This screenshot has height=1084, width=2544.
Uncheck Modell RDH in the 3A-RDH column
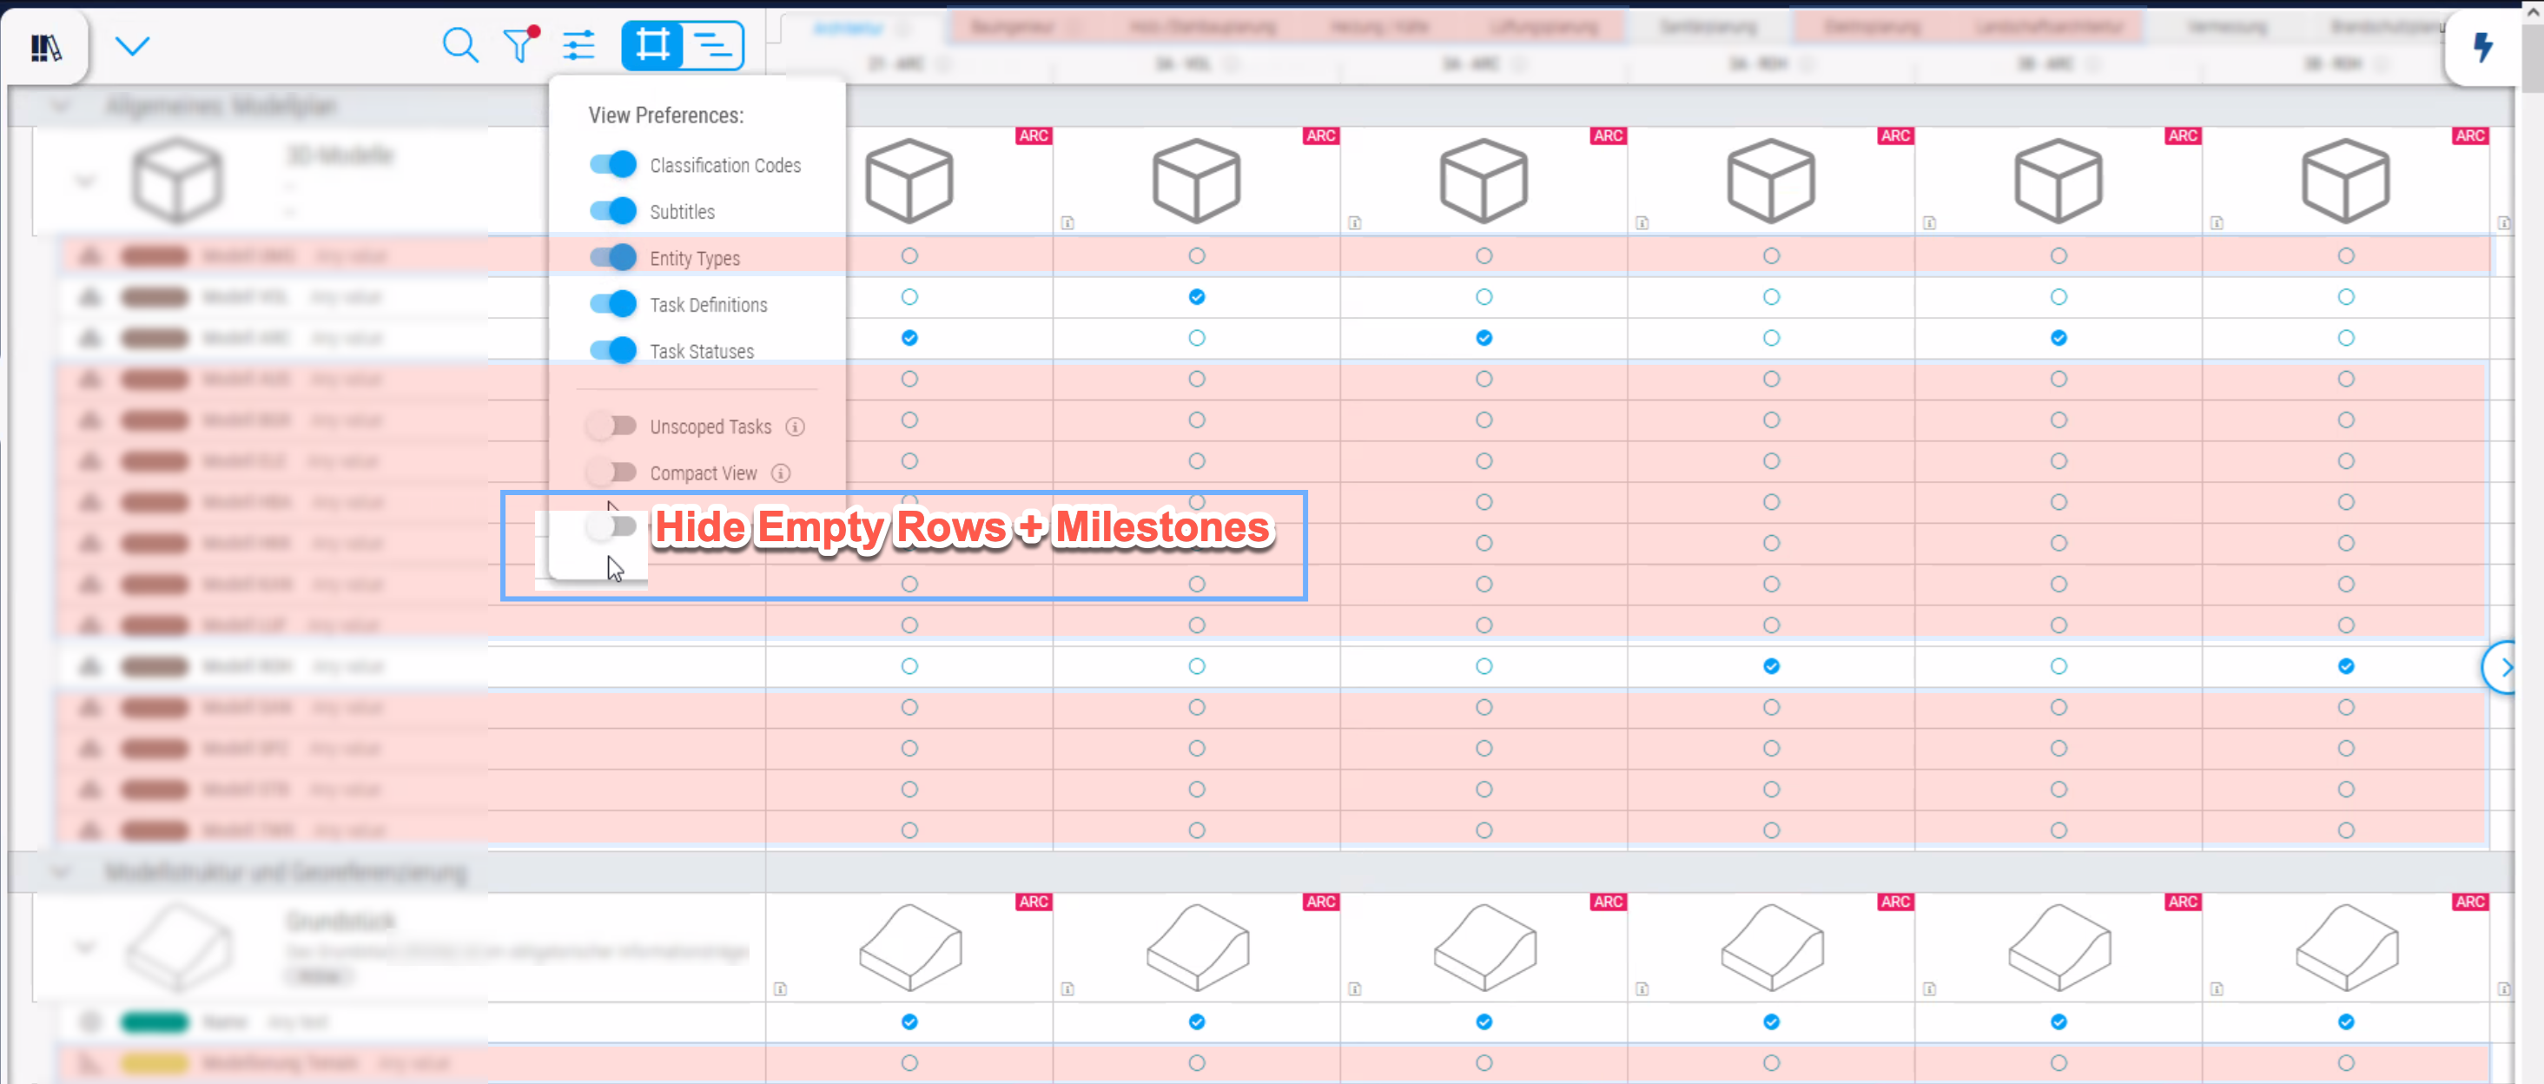(1771, 666)
